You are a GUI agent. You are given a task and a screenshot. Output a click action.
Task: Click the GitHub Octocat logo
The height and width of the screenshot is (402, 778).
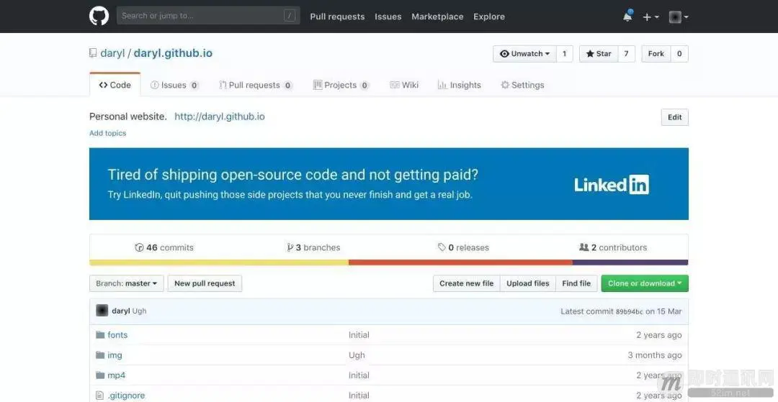coord(99,17)
